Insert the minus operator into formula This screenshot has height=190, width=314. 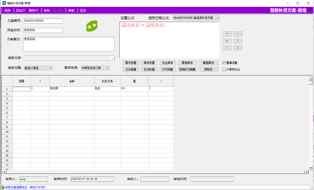(x=237, y=34)
